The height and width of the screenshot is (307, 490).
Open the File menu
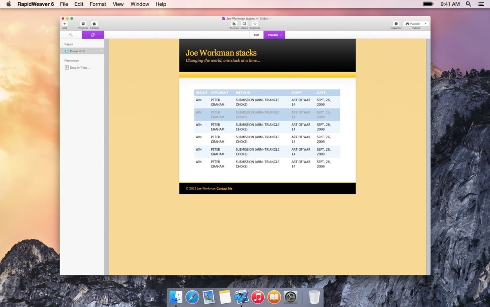(x=64, y=4)
